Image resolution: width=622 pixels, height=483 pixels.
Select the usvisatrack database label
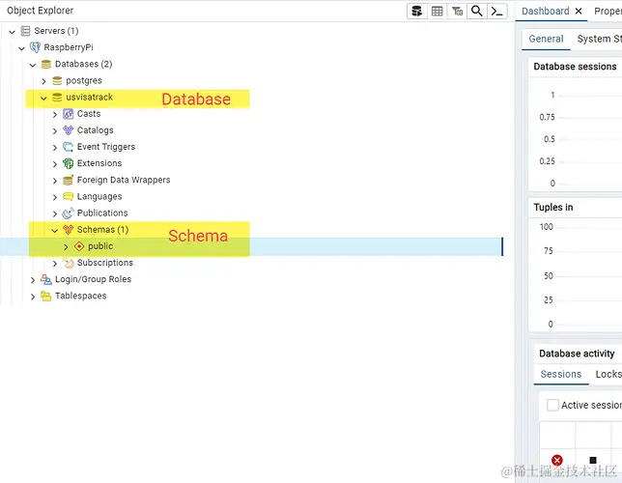(x=89, y=98)
